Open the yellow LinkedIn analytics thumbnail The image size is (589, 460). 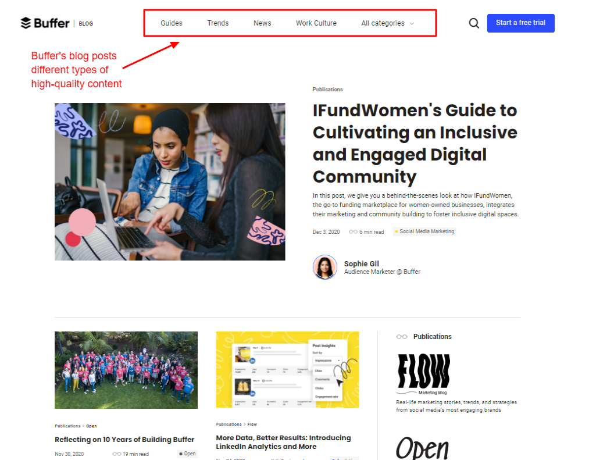[287, 369]
